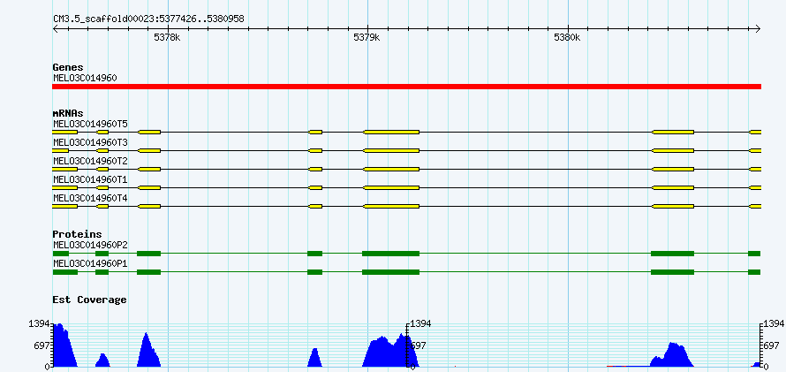786x372 pixels.
Task: Click the MELO3C014960T1 transcript label
Action: click(90, 179)
